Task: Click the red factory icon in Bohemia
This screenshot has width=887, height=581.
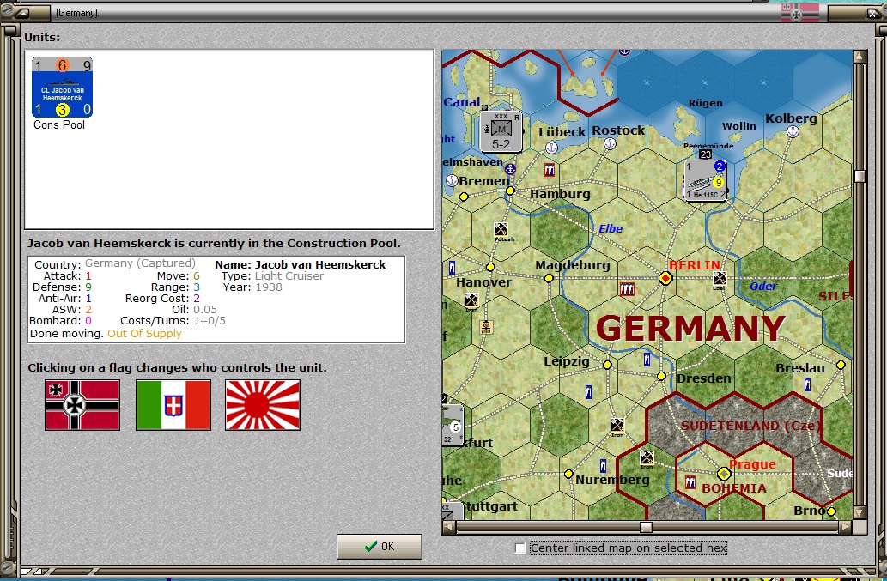Action: pos(690,482)
